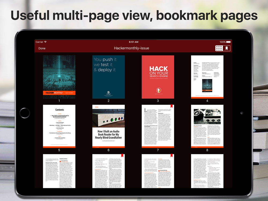
Task: Open page 5 Contents thumbnail
Action: 59,126
